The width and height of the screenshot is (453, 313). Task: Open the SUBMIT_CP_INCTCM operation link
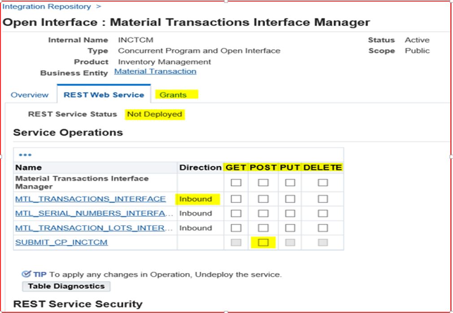(x=61, y=243)
